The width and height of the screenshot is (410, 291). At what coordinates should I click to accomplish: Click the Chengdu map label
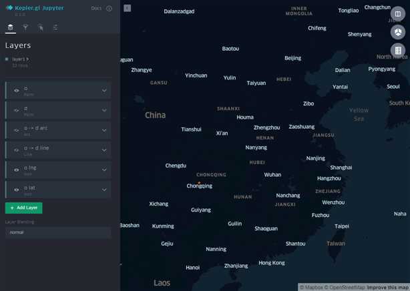(176, 166)
